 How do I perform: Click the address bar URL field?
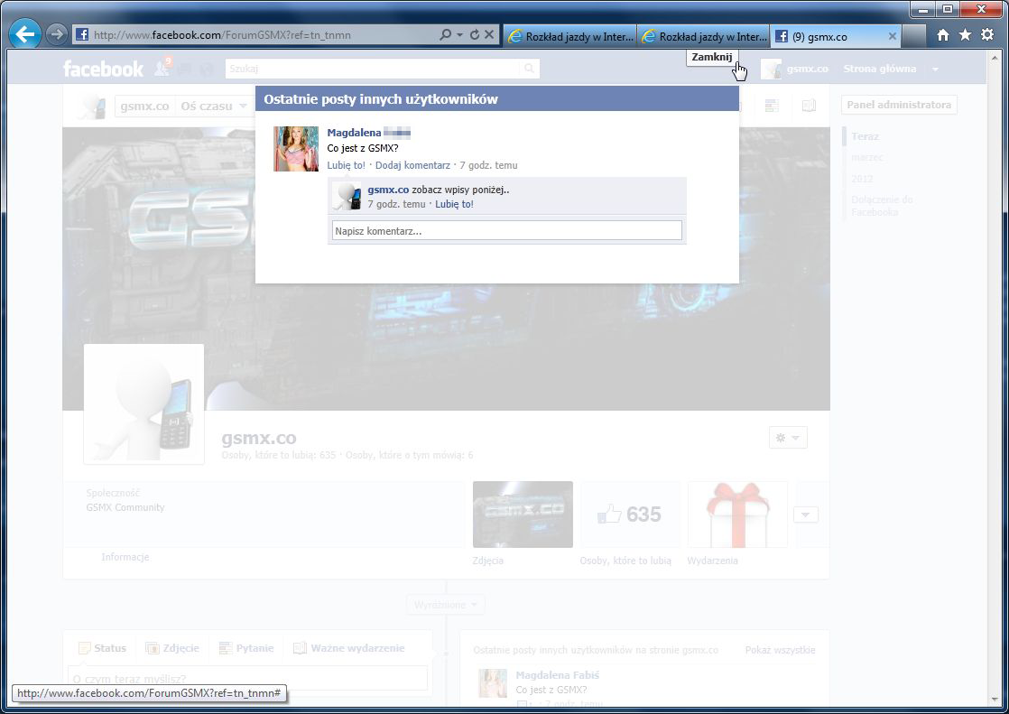[x=262, y=35]
